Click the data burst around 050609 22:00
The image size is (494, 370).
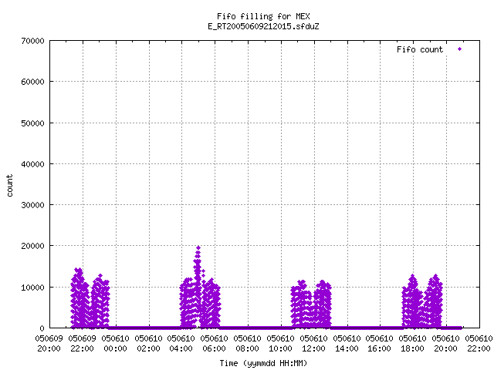click(90, 298)
